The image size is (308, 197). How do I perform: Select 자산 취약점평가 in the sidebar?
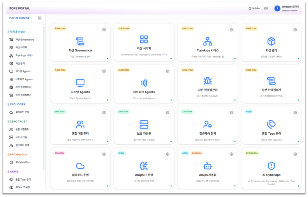[20, 95]
